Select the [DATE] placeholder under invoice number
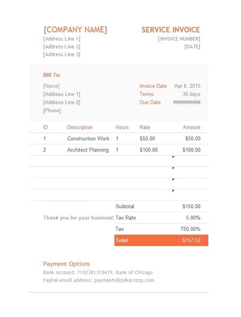This screenshot has height=317, width=241. click(x=192, y=47)
